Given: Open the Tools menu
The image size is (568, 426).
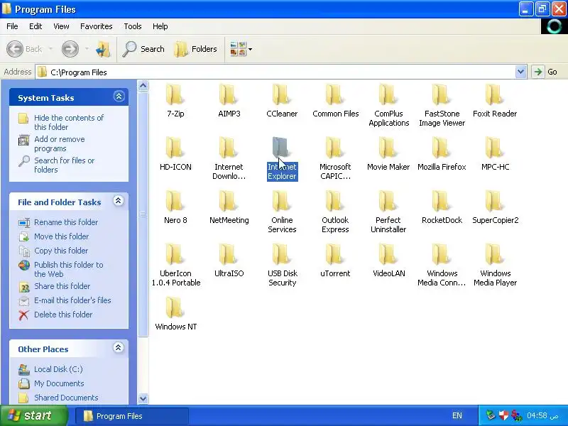Looking at the screenshot, I should pos(132,26).
